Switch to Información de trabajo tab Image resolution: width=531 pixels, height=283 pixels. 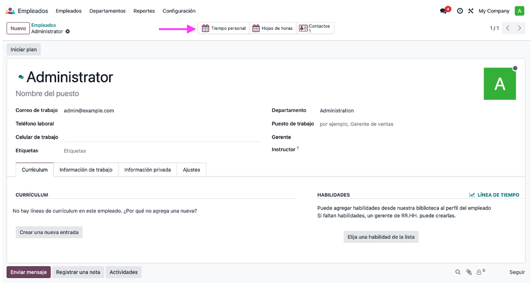pyautogui.click(x=86, y=170)
